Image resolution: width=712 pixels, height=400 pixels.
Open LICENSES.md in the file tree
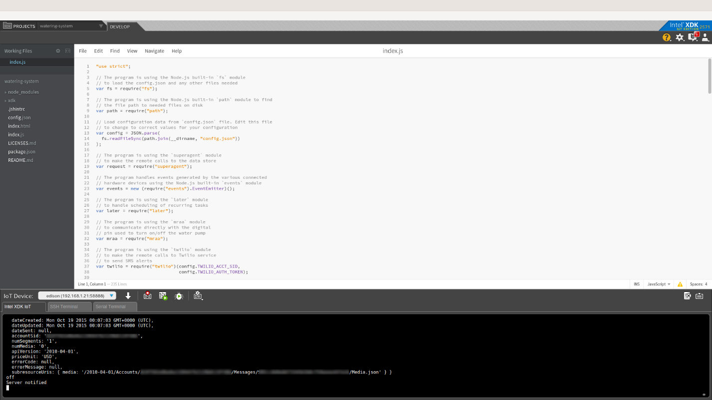tap(22, 143)
